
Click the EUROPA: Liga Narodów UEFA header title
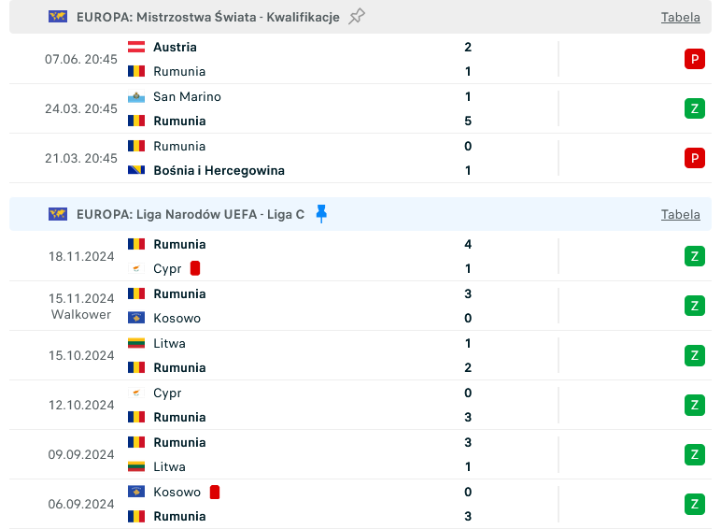(191, 214)
